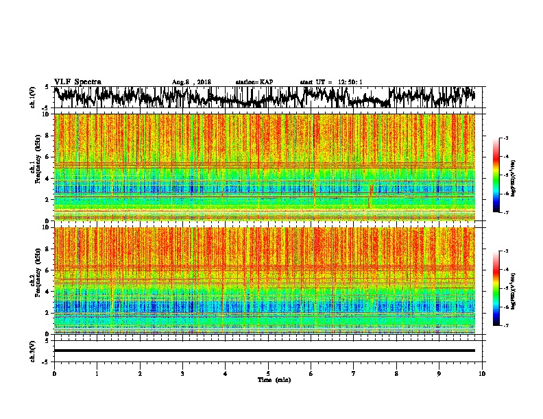The width and height of the screenshot is (543, 419).
Task: Click the ch.1 frequency axis tick "4"
Action: [x=47, y=179]
